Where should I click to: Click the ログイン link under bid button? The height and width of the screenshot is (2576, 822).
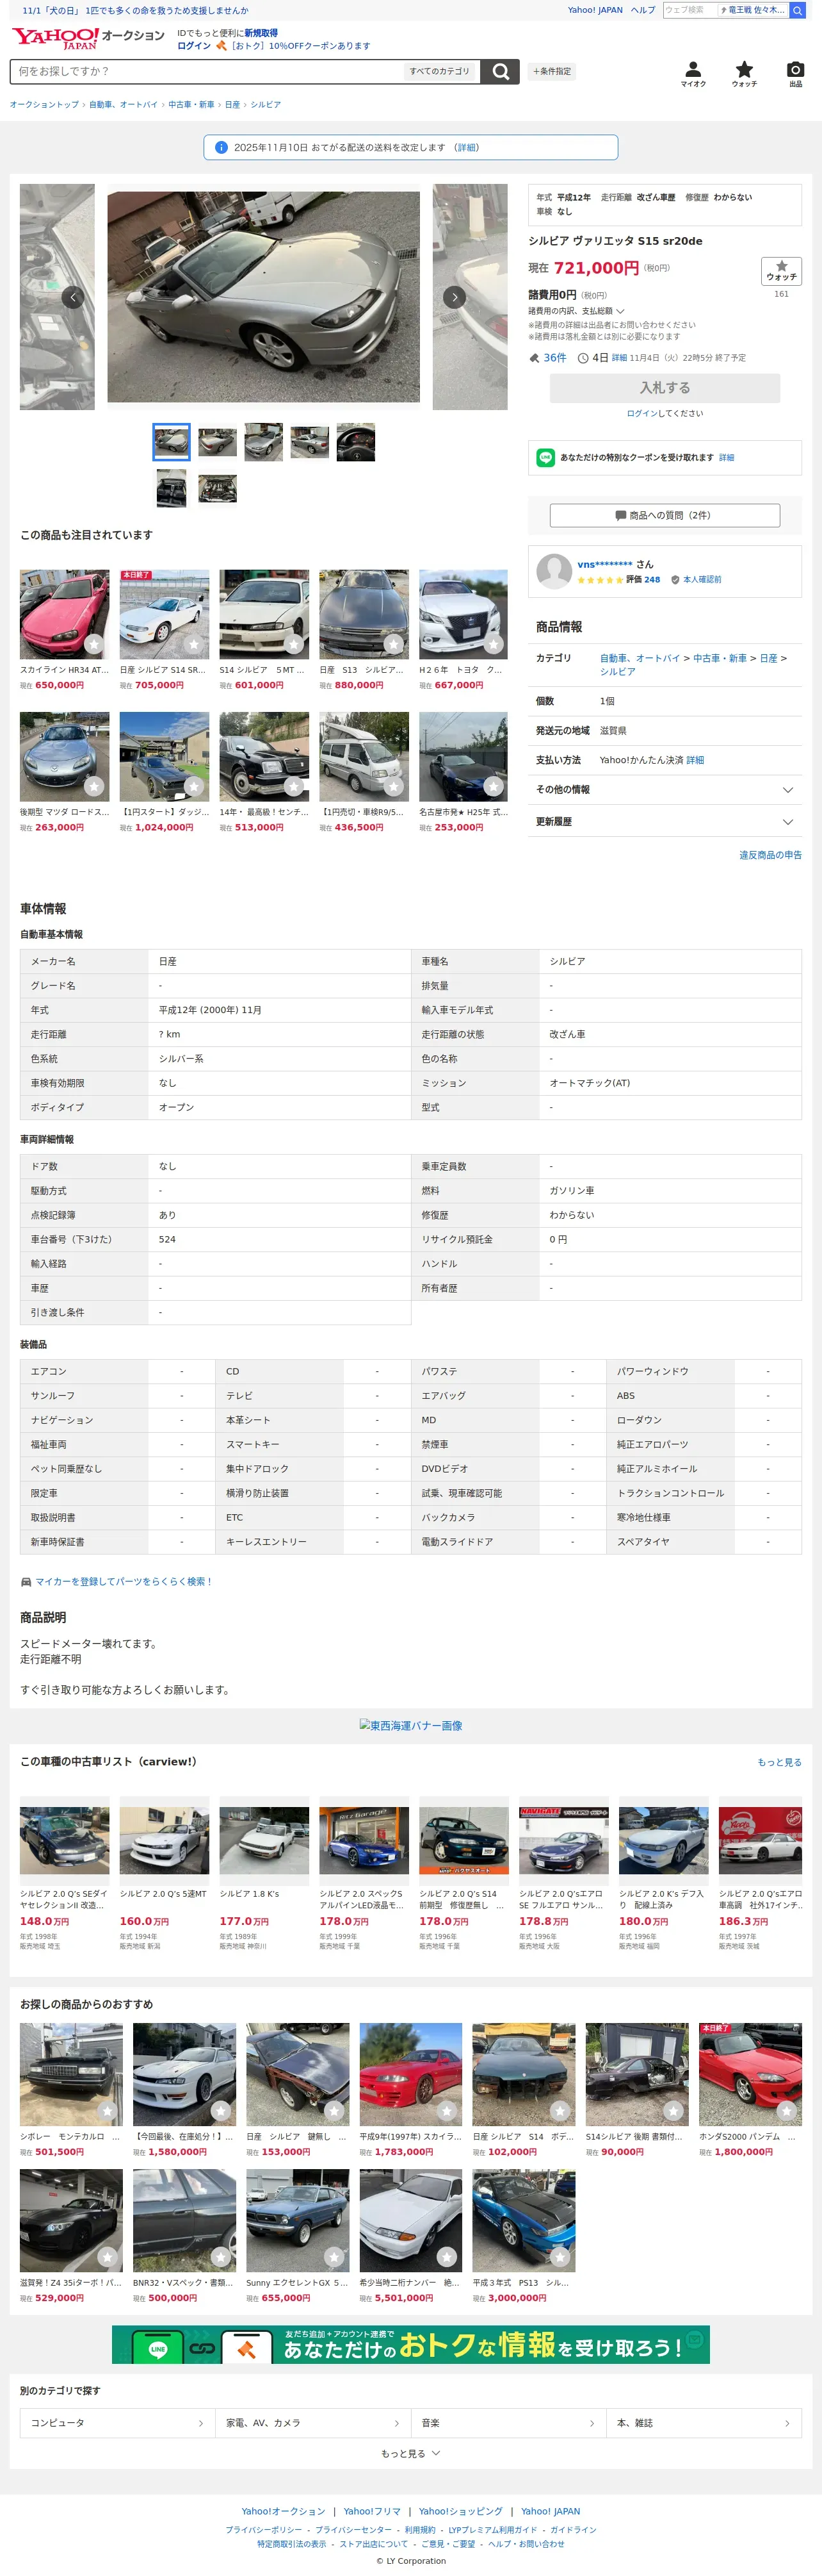(x=642, y=413)
